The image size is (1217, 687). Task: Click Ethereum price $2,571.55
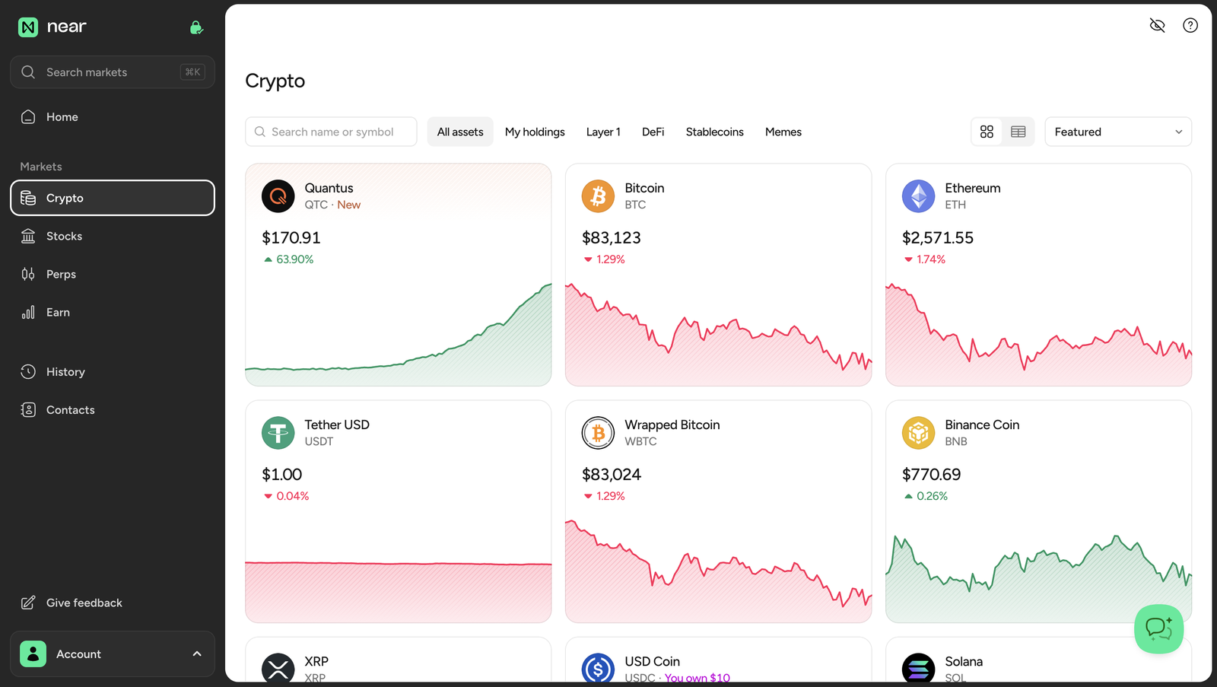[x=938, y=237]
